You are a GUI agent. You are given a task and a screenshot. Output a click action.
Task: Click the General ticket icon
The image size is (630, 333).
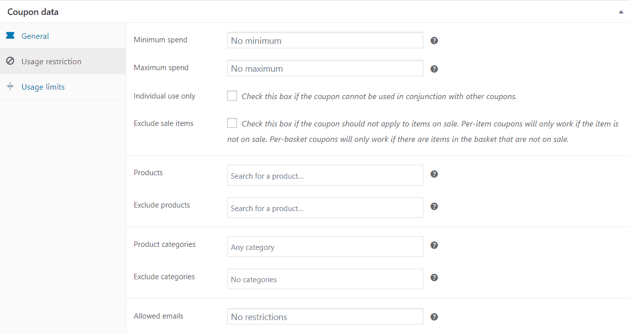pos(10,36)
